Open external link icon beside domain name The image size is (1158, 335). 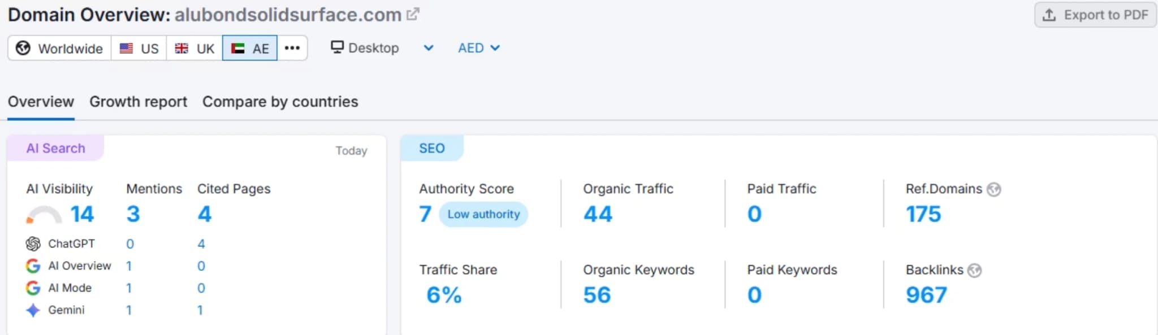[x=413, y=14]
